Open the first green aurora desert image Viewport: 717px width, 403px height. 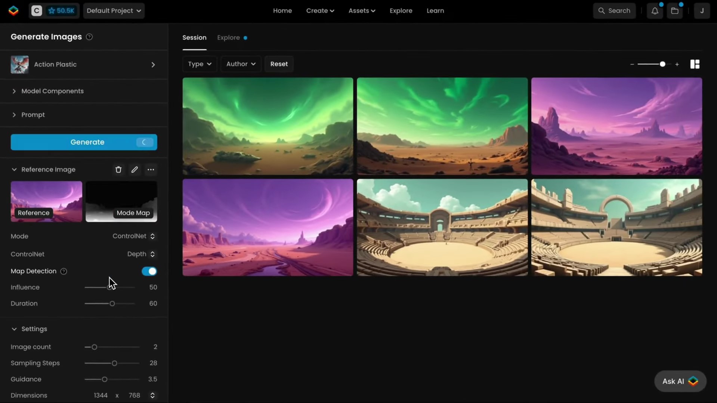pyautogui.click(x=268, y=126)
